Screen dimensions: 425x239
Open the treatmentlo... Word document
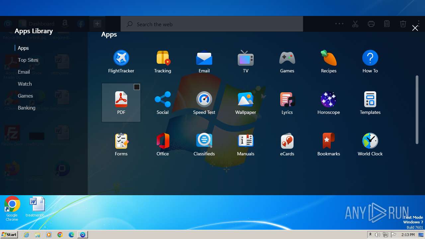[x=37, y=207]
